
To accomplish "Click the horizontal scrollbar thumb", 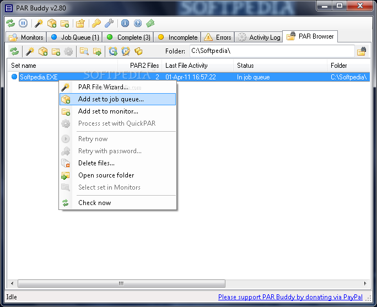I will click(121, 283).
